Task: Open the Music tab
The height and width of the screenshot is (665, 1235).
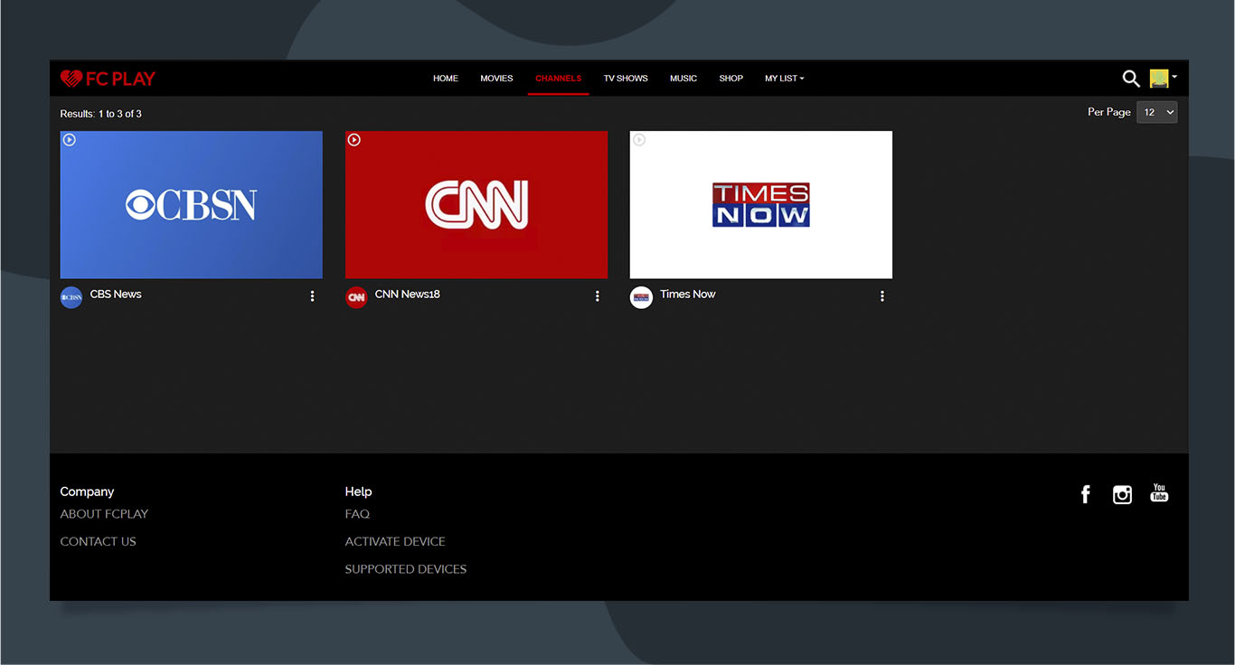Action: 683,79
